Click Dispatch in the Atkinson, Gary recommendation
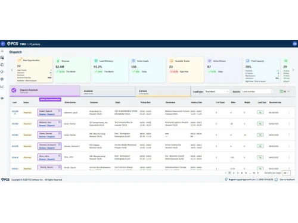Viewport: 298px width, 223px height. click(51, 125)
